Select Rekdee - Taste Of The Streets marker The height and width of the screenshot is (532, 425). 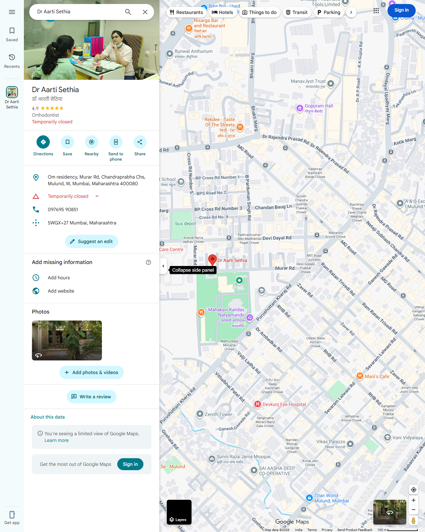pyautogui.click(x=240, y=127)
